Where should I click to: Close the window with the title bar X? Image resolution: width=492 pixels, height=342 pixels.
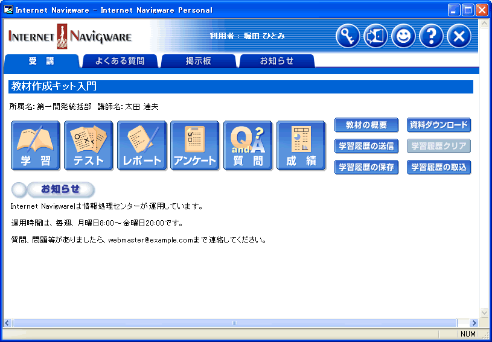pyautogui.click(x=482, y=10)
